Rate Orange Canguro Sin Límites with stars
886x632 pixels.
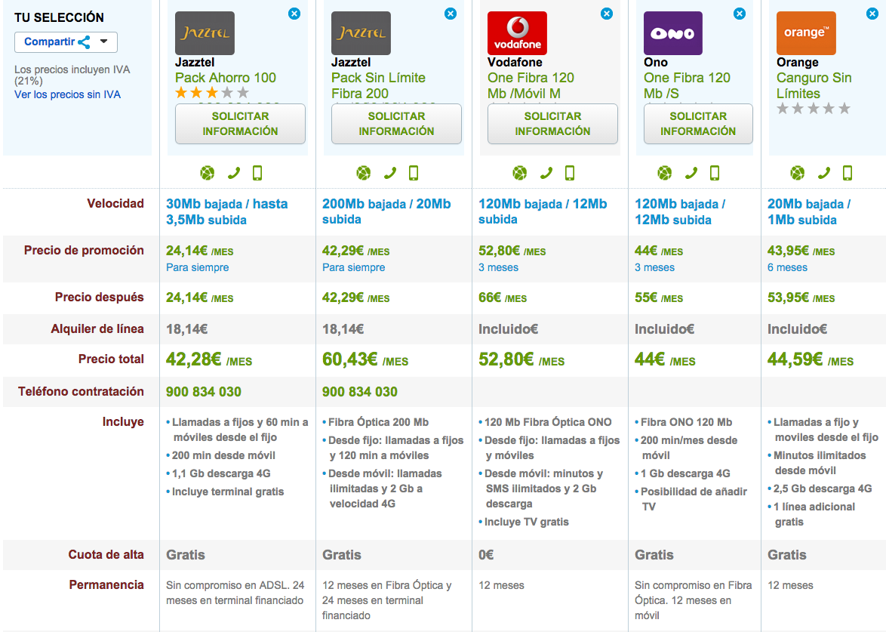(x=814, y=109)
